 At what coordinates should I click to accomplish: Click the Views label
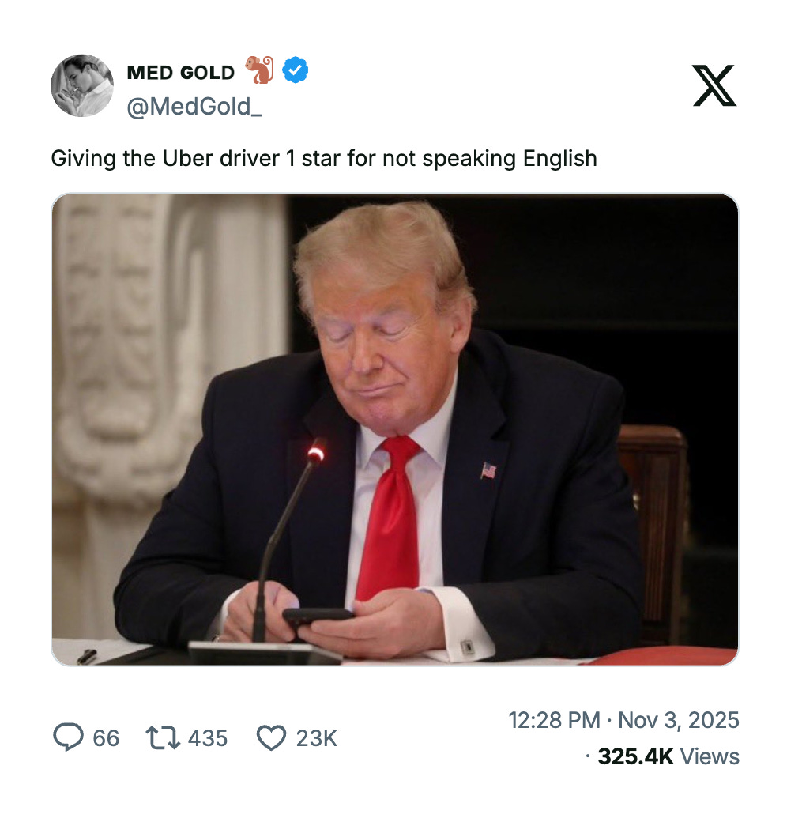tap(710, 756)
